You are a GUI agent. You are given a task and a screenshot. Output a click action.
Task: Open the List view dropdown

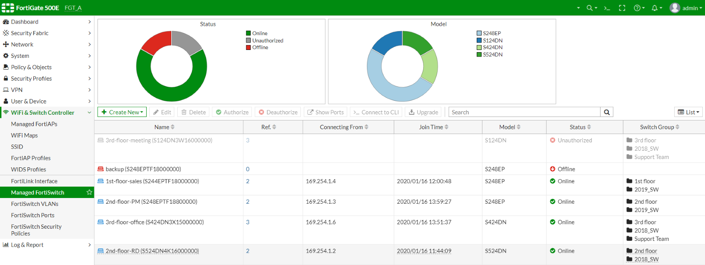(x=688, y=112)
